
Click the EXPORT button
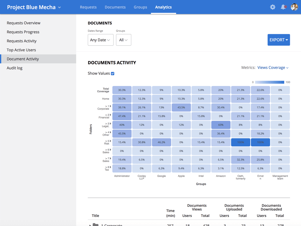pyautogui.click(x=279, y=40)
